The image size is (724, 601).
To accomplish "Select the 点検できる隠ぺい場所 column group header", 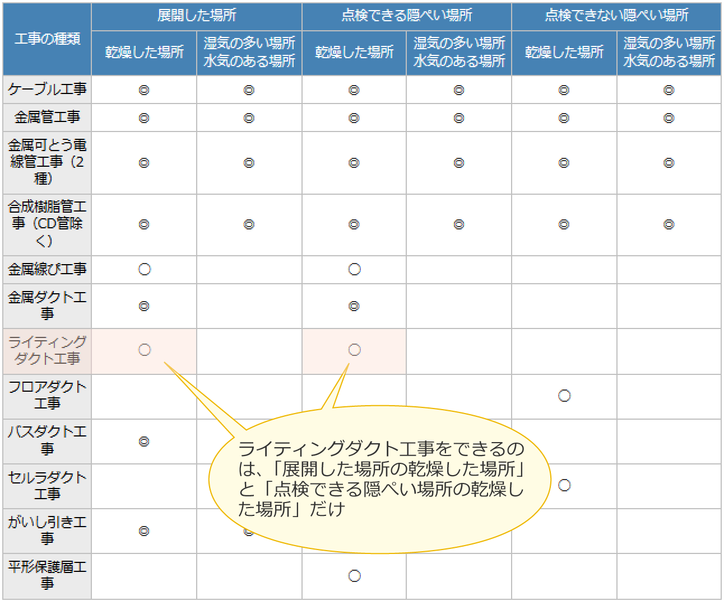I will (x=407, y=16).
